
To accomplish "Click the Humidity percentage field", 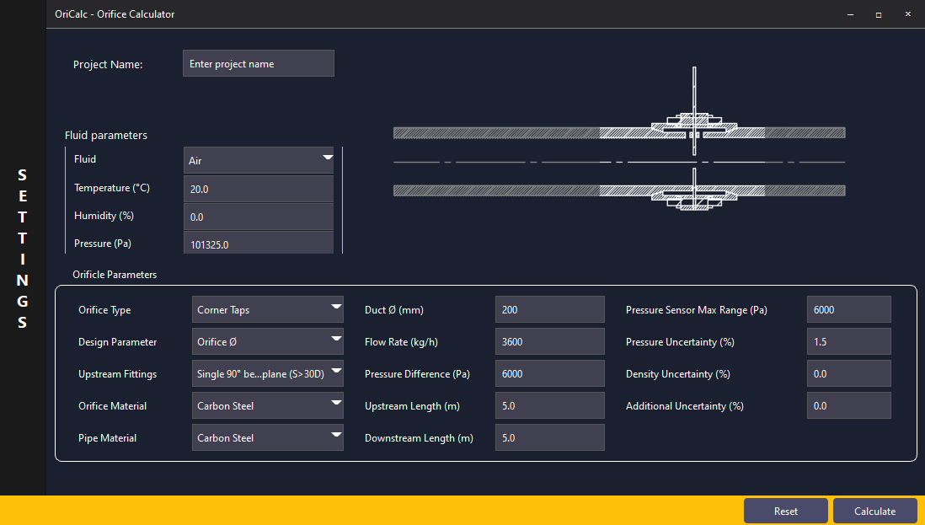I will coord(258,217).
